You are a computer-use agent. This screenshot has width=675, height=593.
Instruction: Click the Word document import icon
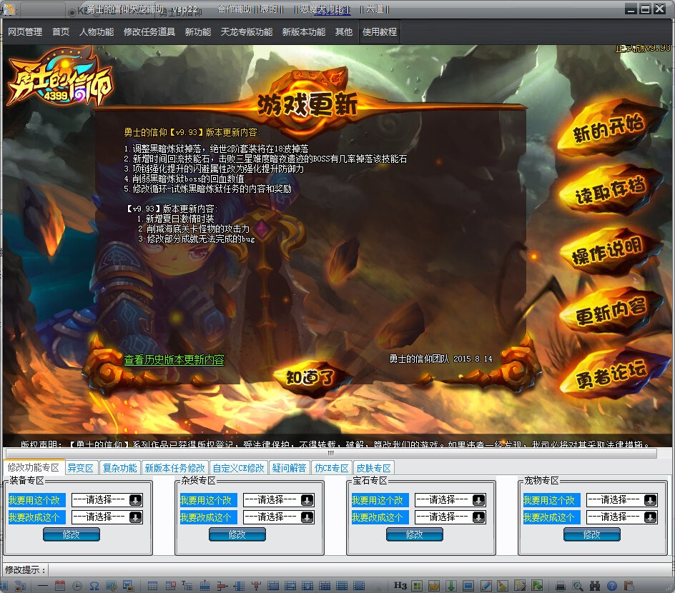127,584
